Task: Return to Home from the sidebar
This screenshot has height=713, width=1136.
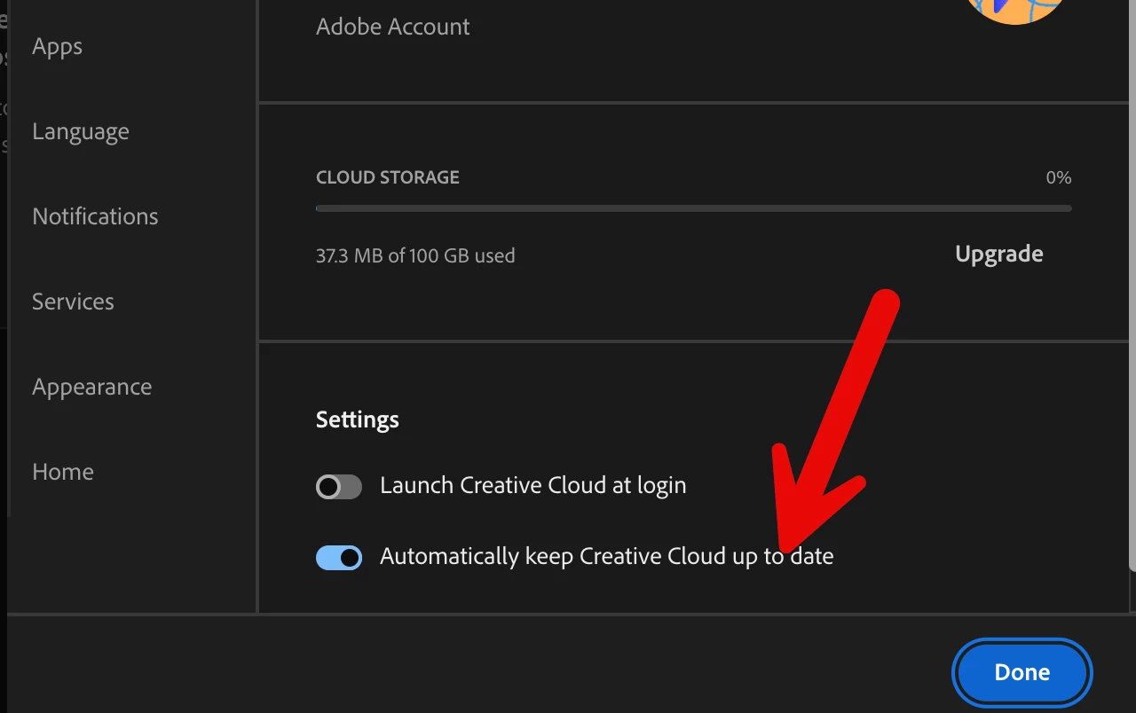Action: point(63,472)
